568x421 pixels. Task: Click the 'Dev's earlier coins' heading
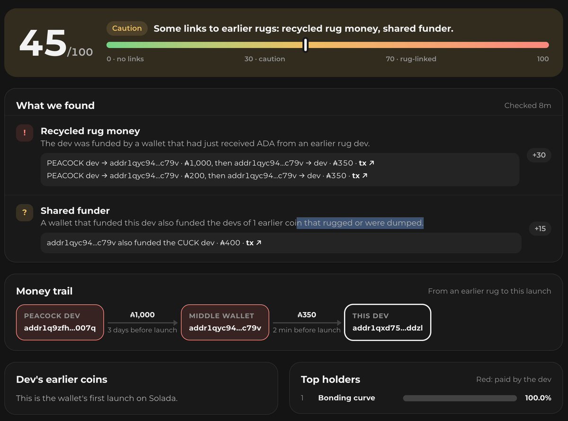(x=62, y=379)
